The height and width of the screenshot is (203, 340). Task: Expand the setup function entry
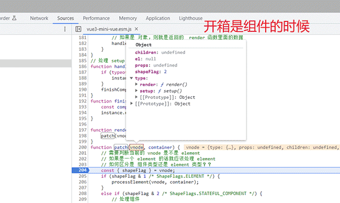tap(137, 91)
